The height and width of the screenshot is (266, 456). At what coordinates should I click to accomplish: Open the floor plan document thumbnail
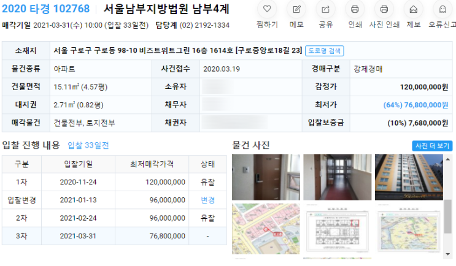click(x=338, y=229)
